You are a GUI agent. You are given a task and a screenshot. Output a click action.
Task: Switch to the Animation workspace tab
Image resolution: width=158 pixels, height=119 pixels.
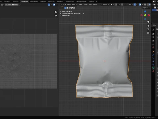point(51,2)
